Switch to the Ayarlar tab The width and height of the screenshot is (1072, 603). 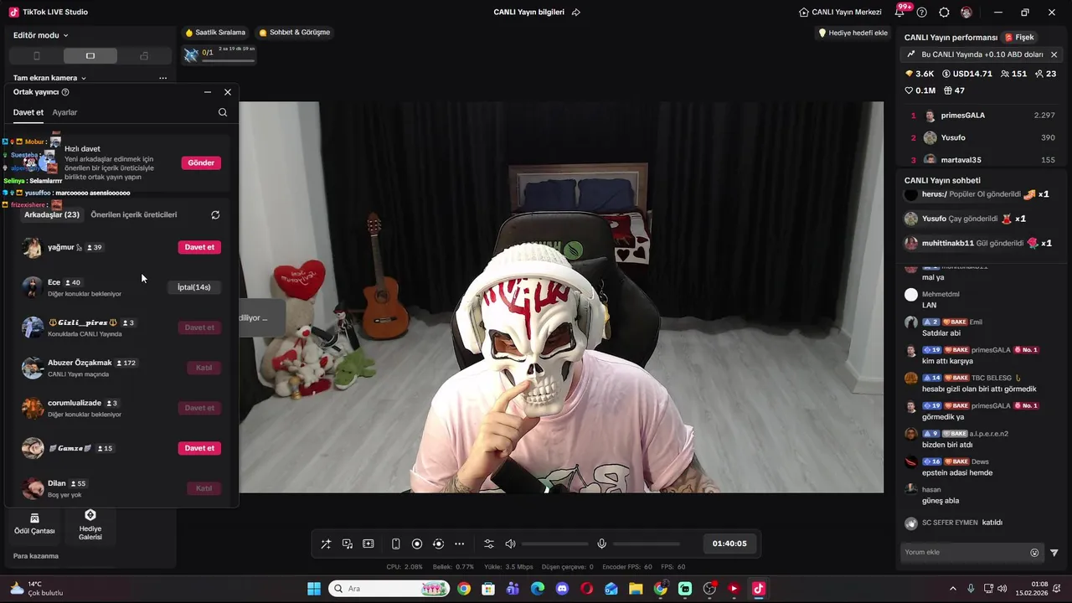(64, 112)
